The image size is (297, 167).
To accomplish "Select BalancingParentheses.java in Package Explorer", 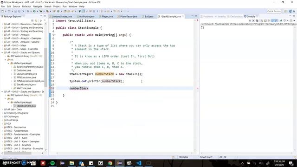I will tap(30, 67).
